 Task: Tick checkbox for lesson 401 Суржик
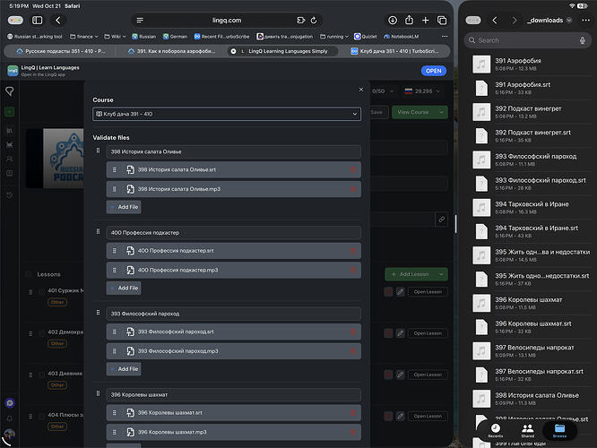point(41,292)
